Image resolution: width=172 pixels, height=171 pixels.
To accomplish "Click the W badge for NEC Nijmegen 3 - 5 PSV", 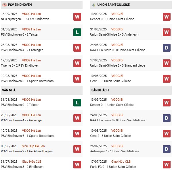I will tap(77, 17).
